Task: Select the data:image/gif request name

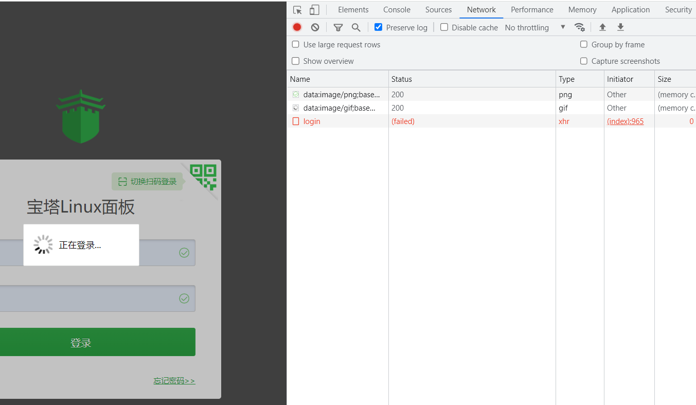Action: [339, 108]
